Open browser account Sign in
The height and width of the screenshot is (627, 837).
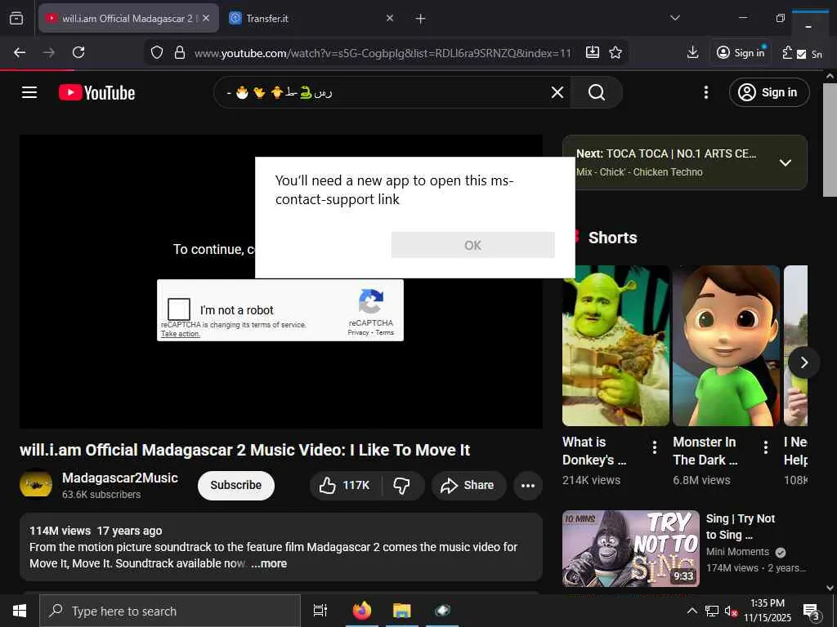click(741, 52)
